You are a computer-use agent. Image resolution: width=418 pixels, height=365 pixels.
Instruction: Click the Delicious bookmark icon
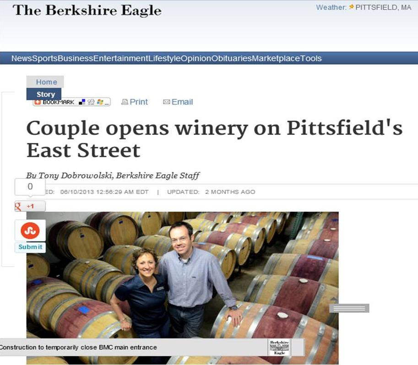pos(82,102)
